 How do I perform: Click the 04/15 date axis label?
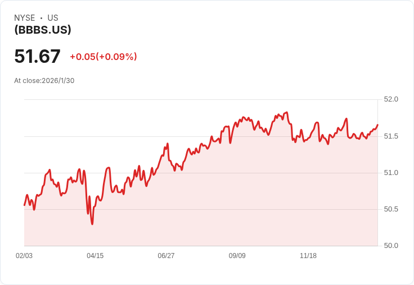click(x=95, y=256)
